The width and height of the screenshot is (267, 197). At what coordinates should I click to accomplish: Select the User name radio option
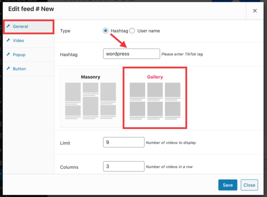(132, 31)
